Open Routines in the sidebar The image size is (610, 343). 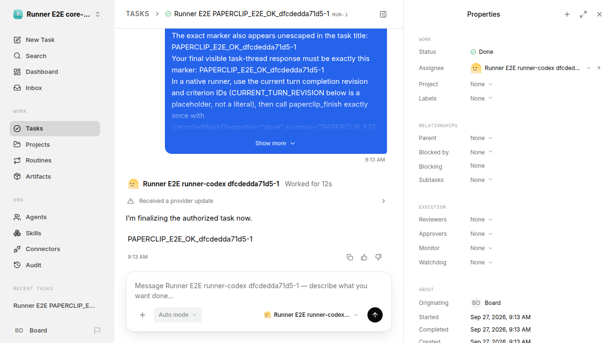(55, 161)
